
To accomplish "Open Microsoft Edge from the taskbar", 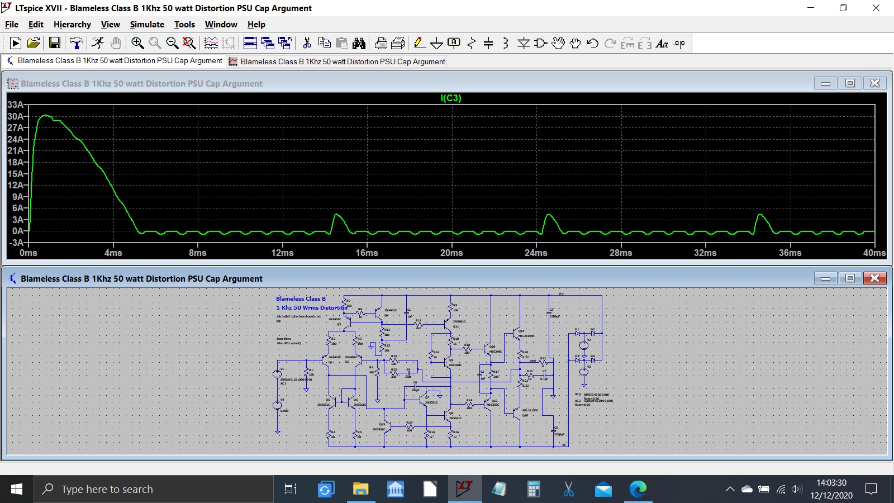I will pos(638,489).
